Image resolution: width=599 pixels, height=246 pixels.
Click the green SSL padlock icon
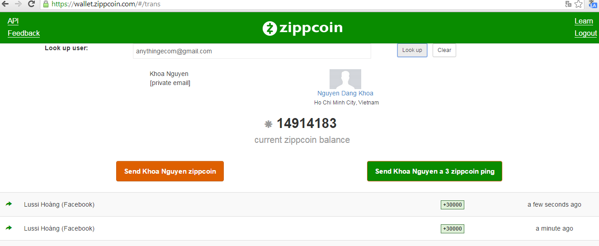point(46,4)
